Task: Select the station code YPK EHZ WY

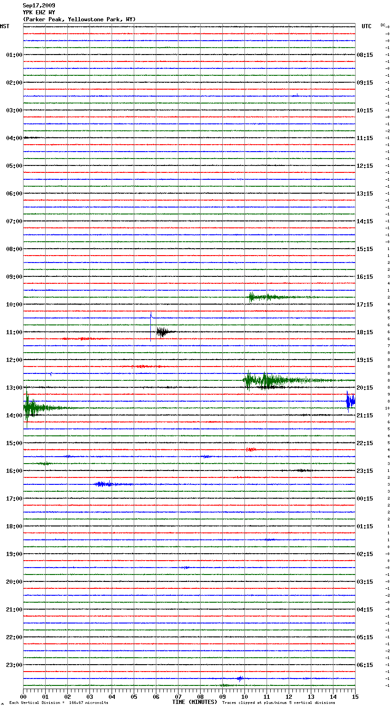Action: (39, 12)
